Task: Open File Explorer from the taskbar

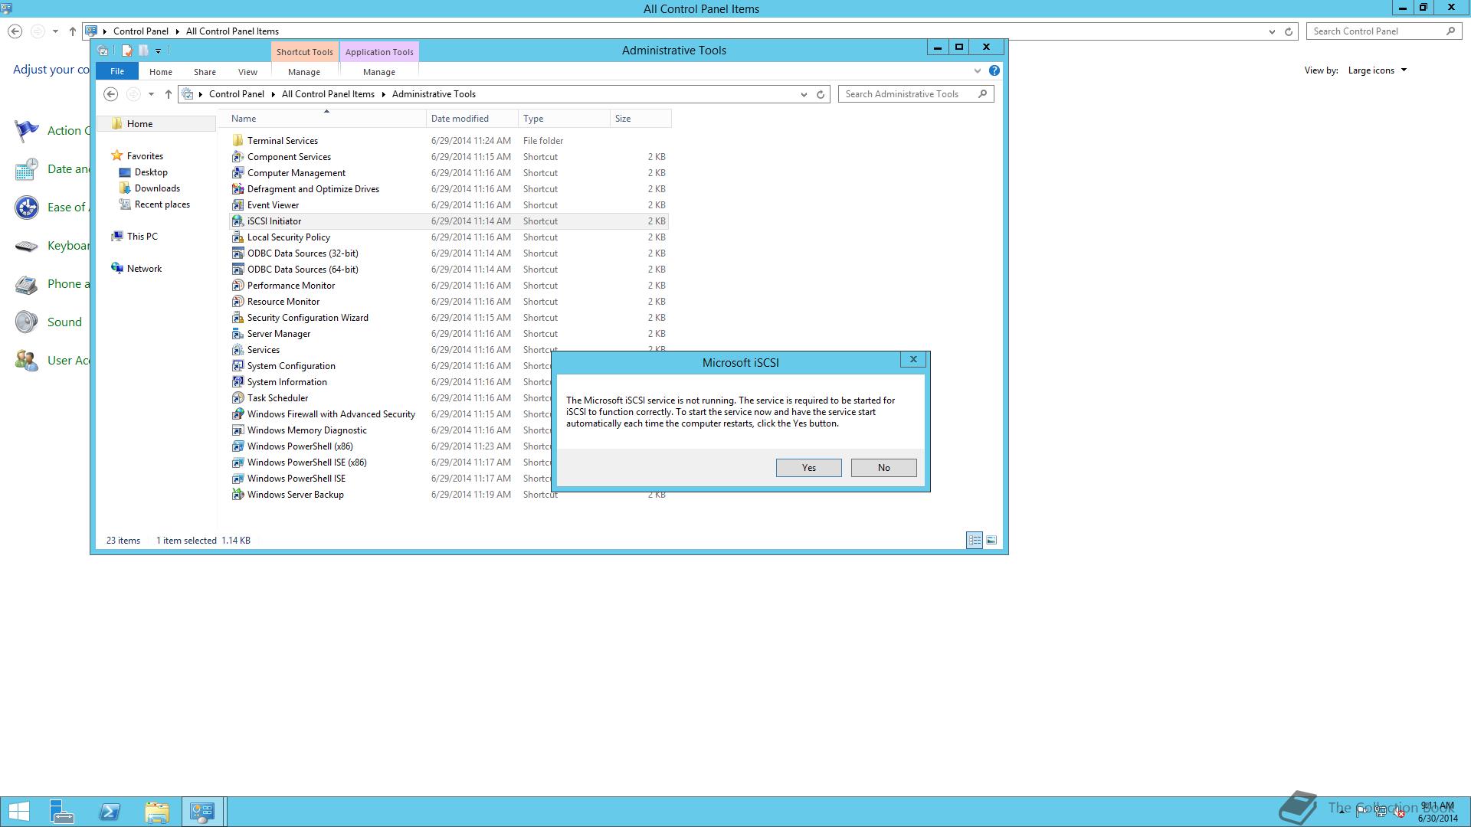Action: click(156, 812)
